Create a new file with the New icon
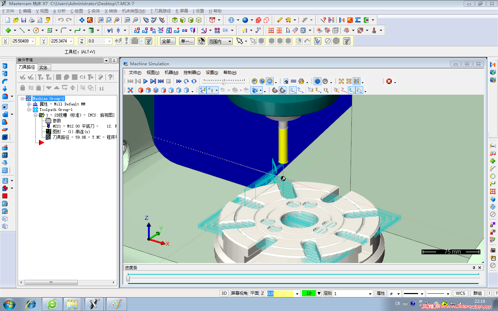The image size is (498, 311). coord(8,20)
